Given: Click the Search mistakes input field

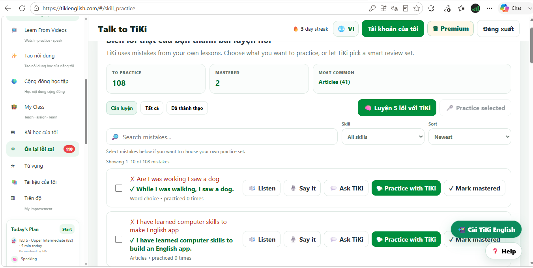Looking at the screenshot, I should pyautogui.click(x=222, y=137).
